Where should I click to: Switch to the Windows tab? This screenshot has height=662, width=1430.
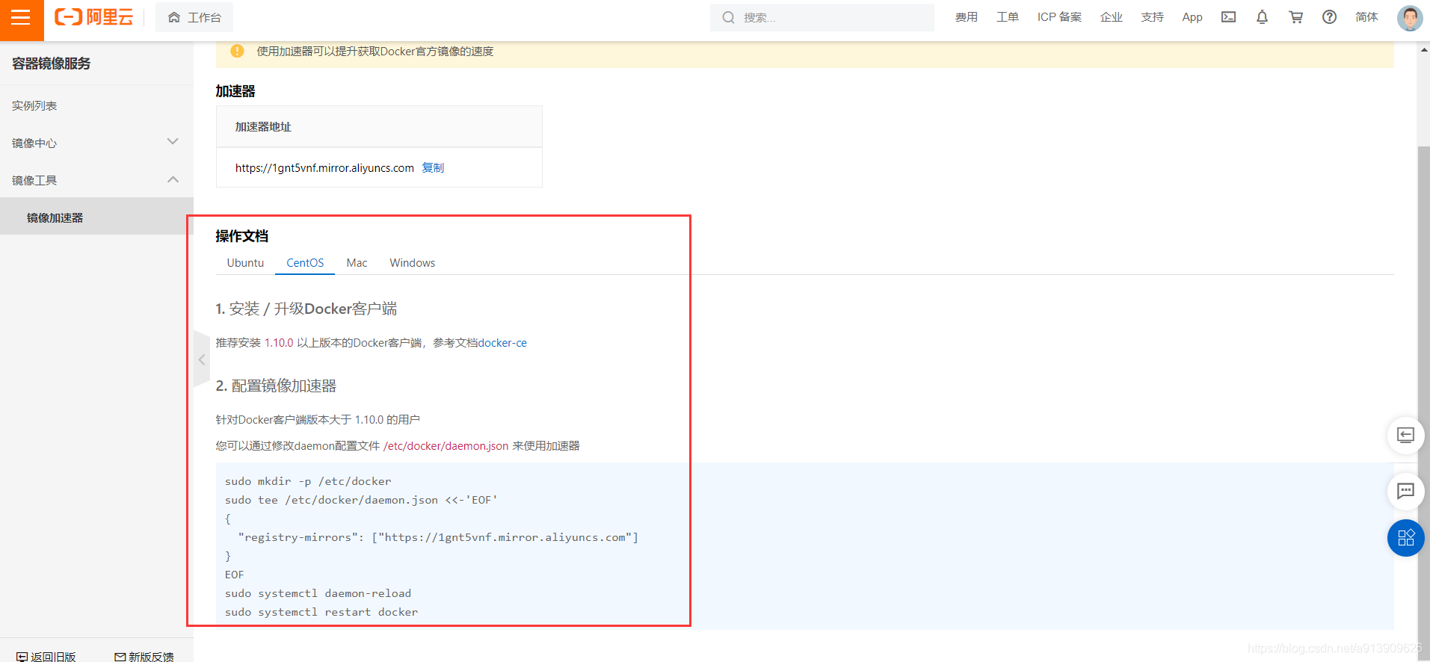click(x=412, y=263)
